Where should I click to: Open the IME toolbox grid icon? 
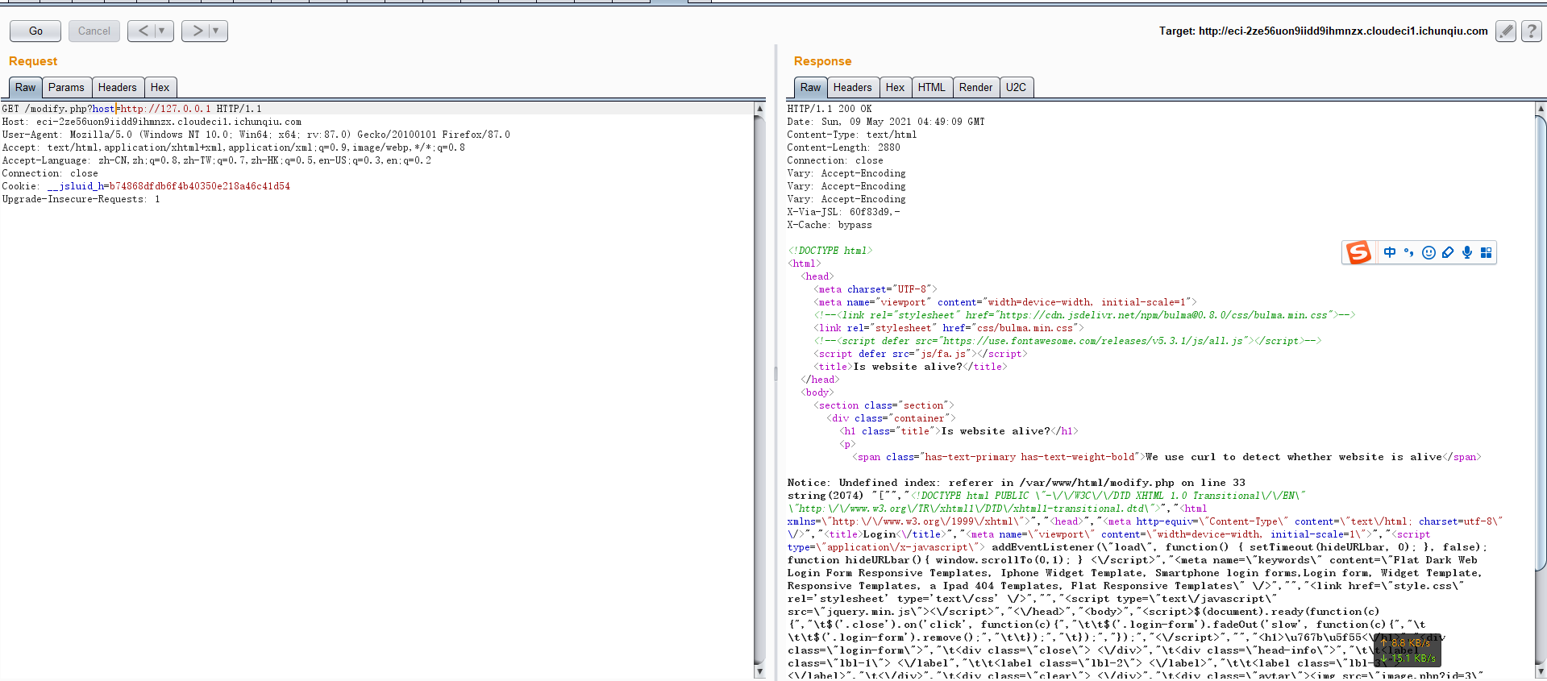pos(1486,252)
